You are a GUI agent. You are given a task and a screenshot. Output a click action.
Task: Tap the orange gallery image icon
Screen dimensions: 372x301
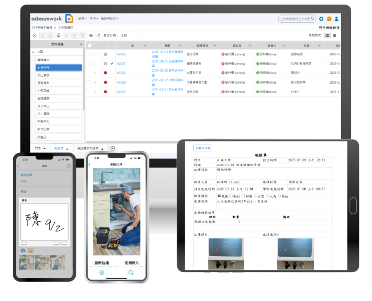tap(31, 250)
